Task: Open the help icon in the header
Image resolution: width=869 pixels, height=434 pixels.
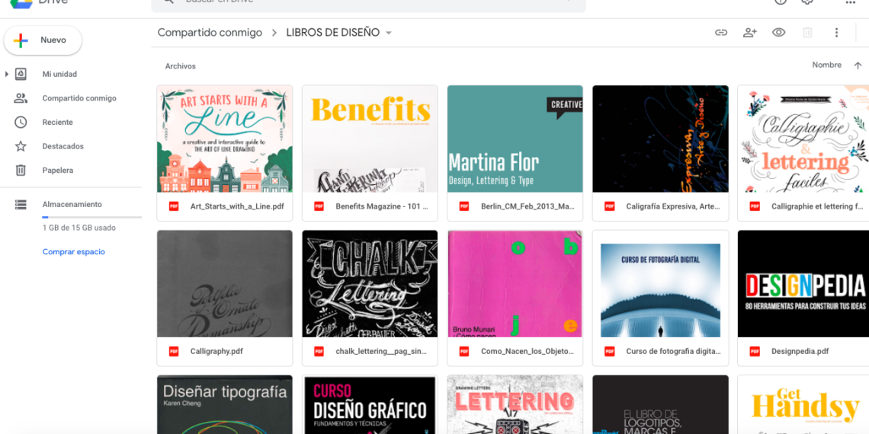Action: coord(781,2)
